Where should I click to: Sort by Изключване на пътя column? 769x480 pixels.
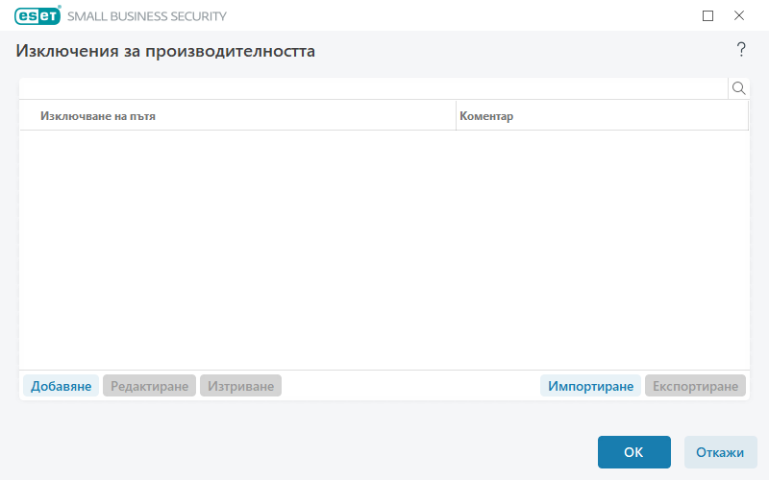(237, 116)
